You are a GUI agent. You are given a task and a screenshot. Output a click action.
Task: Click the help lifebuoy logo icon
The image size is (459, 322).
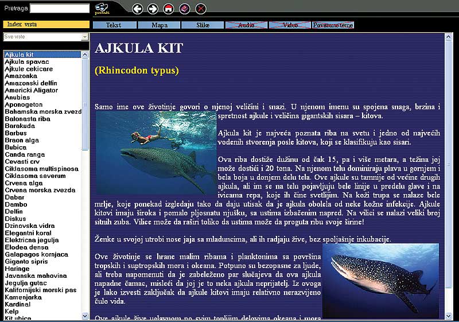point(102,8)
